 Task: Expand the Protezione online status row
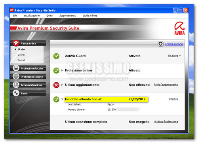pyautogui.click(x=62, y=70)
